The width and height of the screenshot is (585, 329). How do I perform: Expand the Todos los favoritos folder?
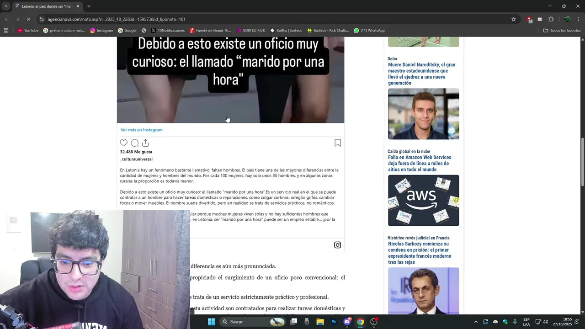pos(562,31)
